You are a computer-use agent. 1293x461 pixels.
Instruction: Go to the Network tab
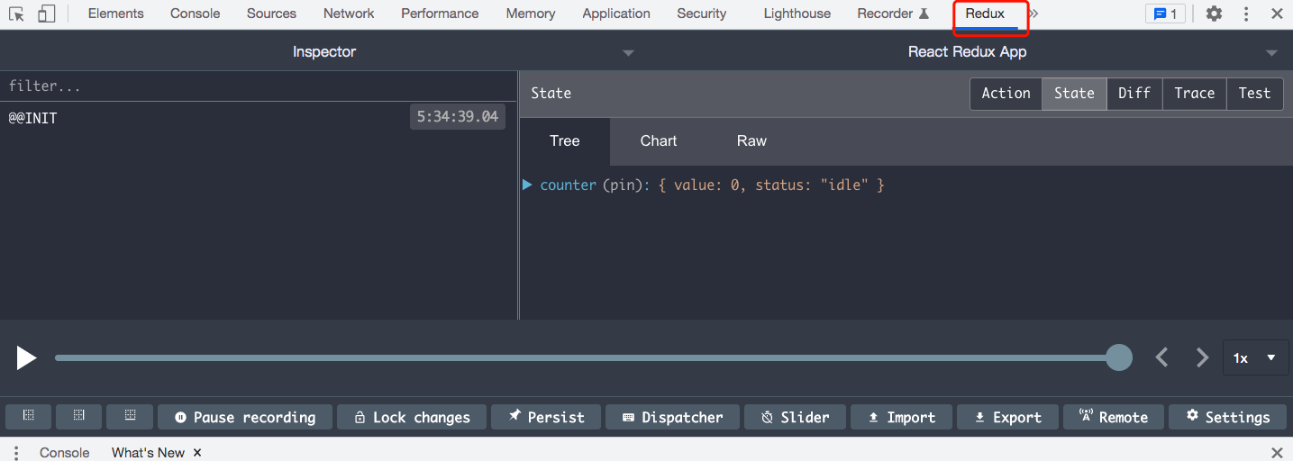[349, 14]
